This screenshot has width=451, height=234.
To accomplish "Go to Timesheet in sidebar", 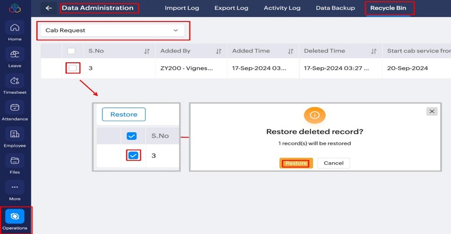I will tap(14, 81).
